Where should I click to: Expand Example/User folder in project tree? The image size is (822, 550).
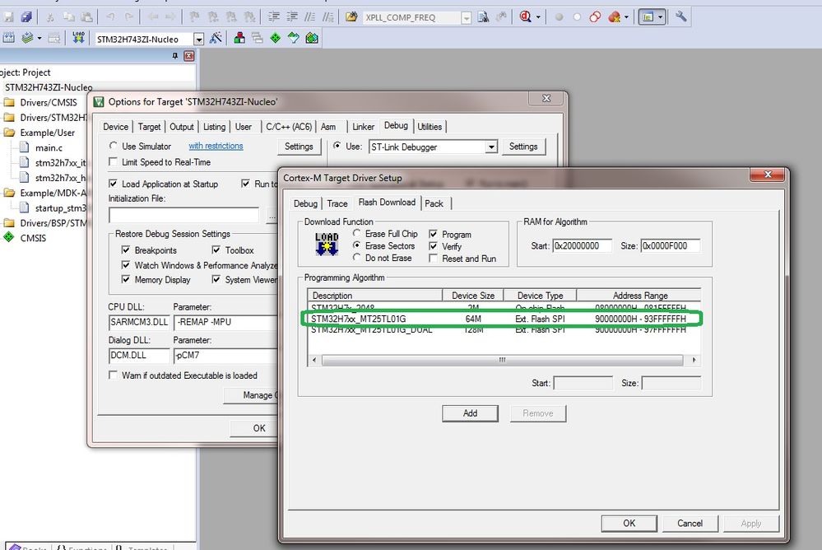coord(9,133)
